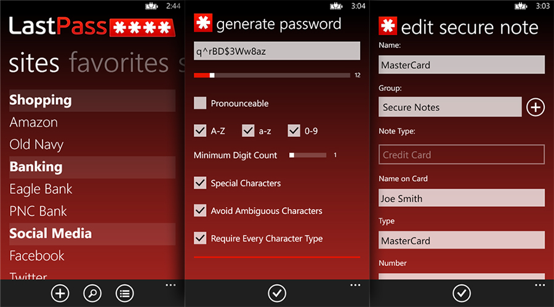Switch to the favorites tab

[119, 63]
